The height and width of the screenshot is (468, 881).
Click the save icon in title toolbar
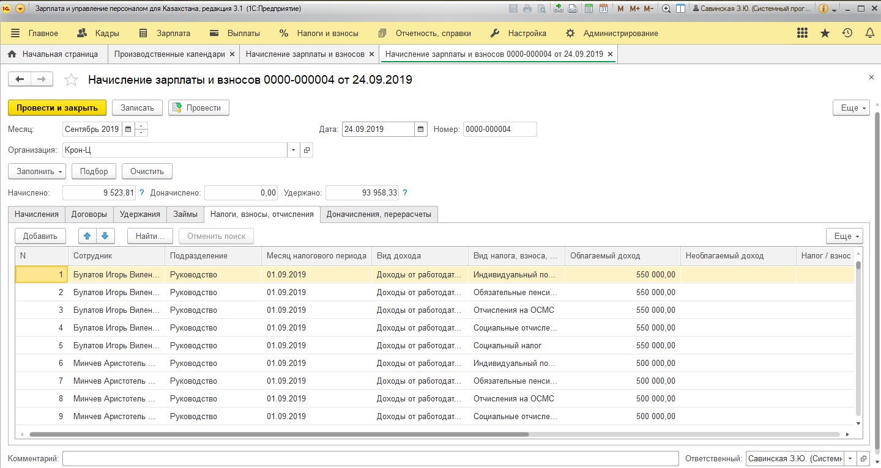point(512,9)
